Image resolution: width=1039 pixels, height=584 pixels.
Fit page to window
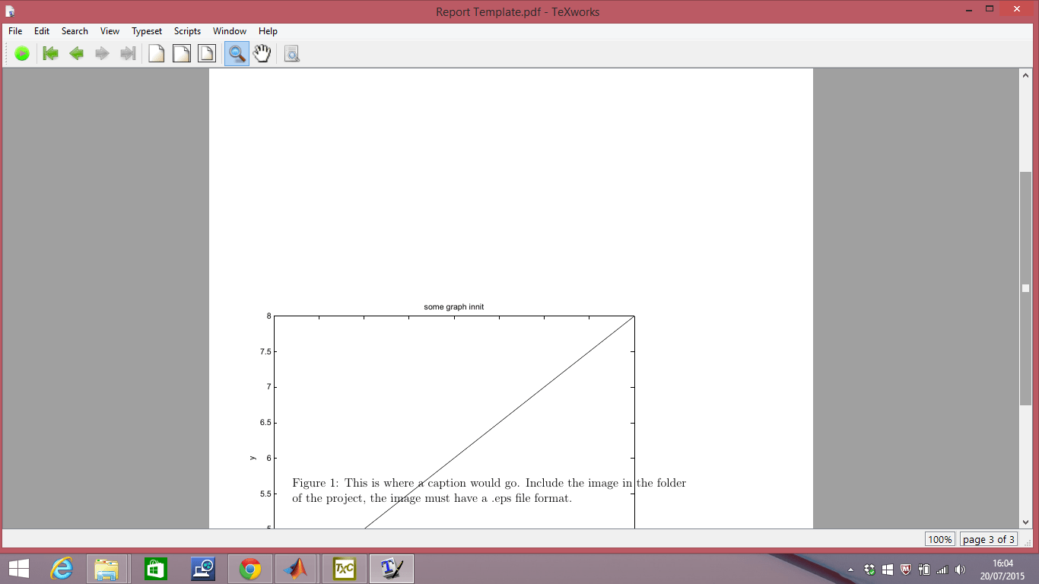(207, 53)
